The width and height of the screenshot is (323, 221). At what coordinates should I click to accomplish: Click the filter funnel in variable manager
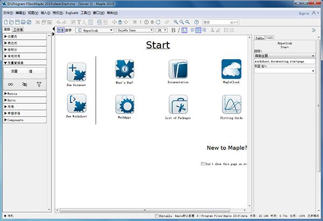pos(39,84)
